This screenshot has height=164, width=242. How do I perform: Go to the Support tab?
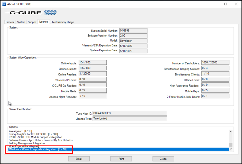[x=32, y=22]
